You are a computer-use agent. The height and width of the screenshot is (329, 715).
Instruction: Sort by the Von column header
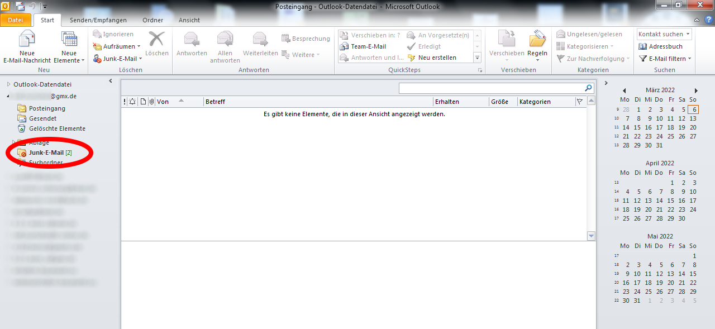click(179, 102)
